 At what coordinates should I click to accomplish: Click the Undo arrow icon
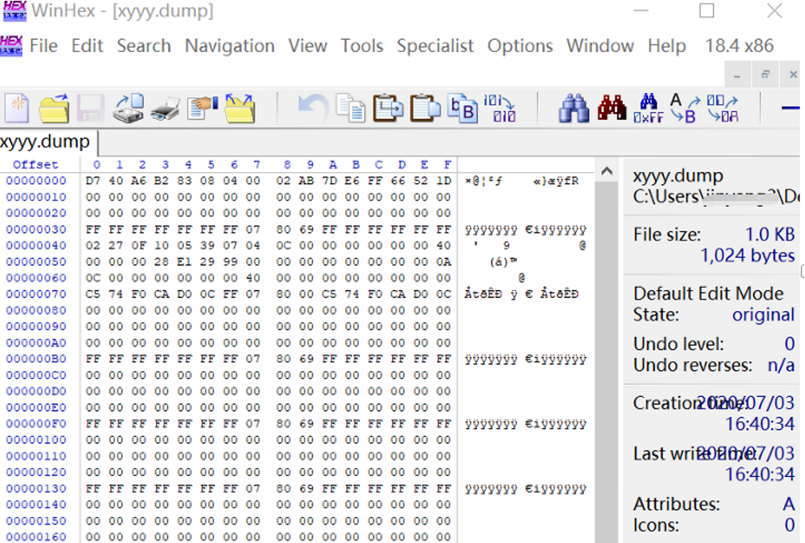[x=313, y=108]
